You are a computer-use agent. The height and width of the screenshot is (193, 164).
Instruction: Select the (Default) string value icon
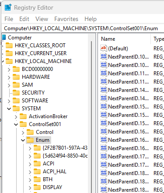104,48
